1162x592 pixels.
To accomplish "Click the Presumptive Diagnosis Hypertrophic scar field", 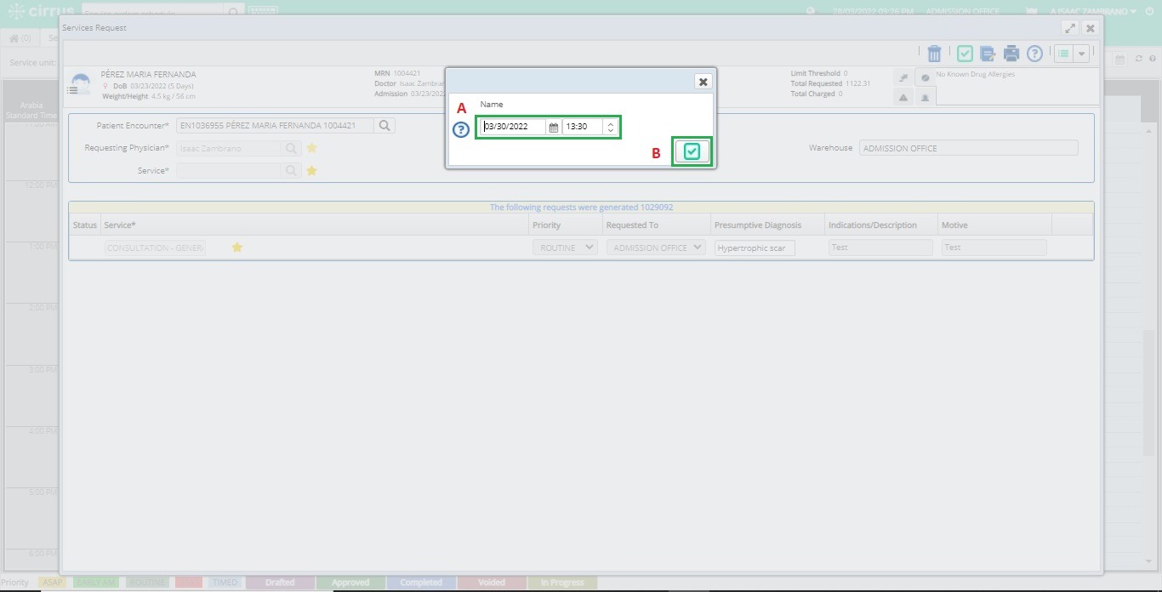I will [755, 248].
